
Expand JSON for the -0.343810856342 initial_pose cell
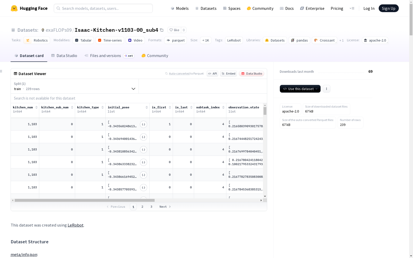(x=144, y=150)
